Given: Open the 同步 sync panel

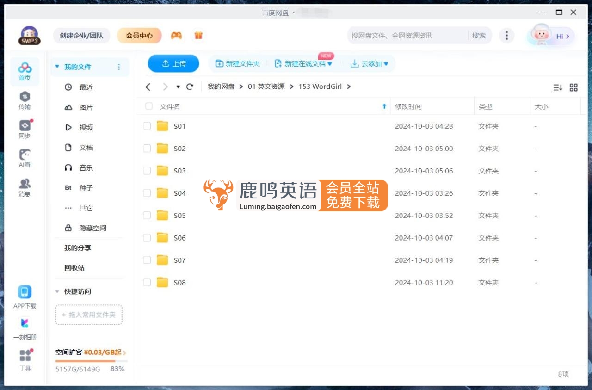Looking at the screenshot, I should (25, 129).
